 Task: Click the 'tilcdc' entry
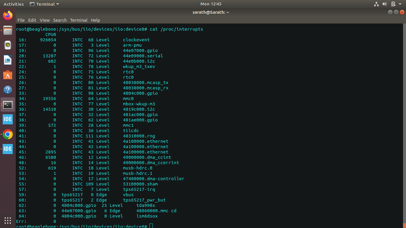[131, 131]
